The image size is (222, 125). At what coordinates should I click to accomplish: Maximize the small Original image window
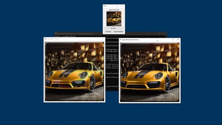pyautogui.click(x=117, y=6)
